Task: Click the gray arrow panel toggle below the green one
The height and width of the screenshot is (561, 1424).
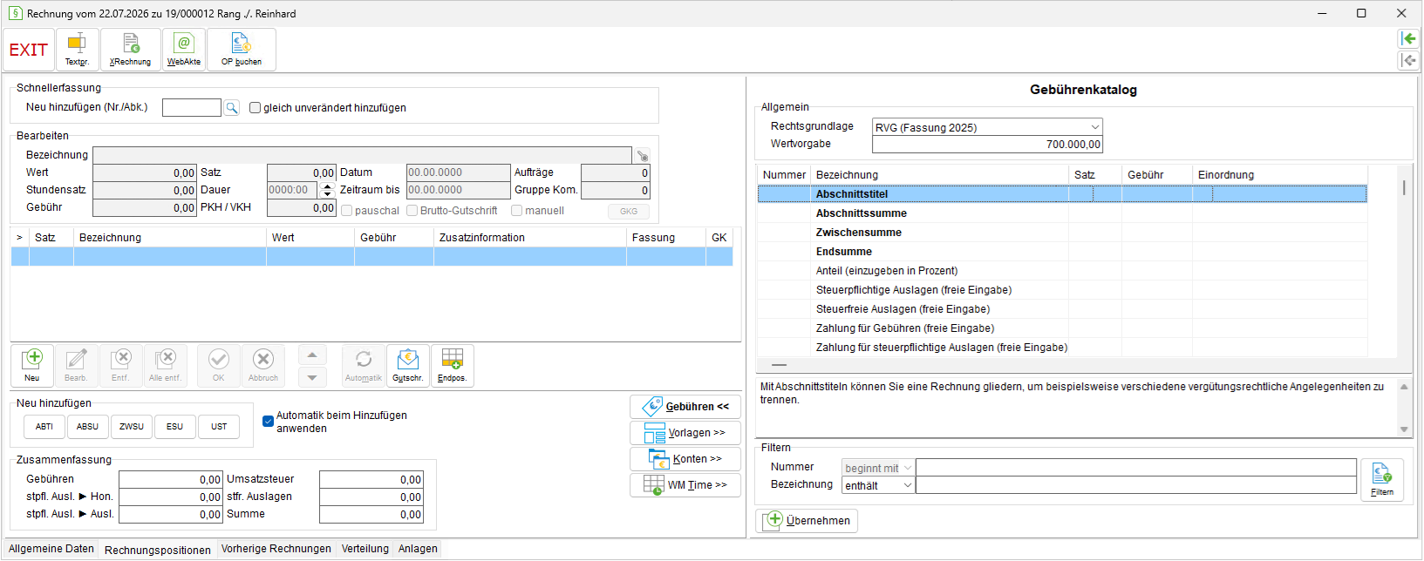Action: pos(1408,60)
